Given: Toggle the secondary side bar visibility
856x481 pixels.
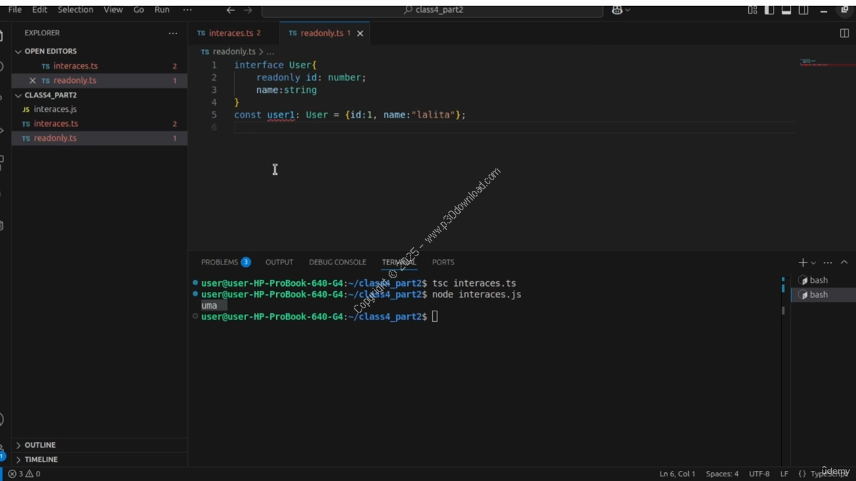Looking at the screenshot, I should click(x=804, y=10).
